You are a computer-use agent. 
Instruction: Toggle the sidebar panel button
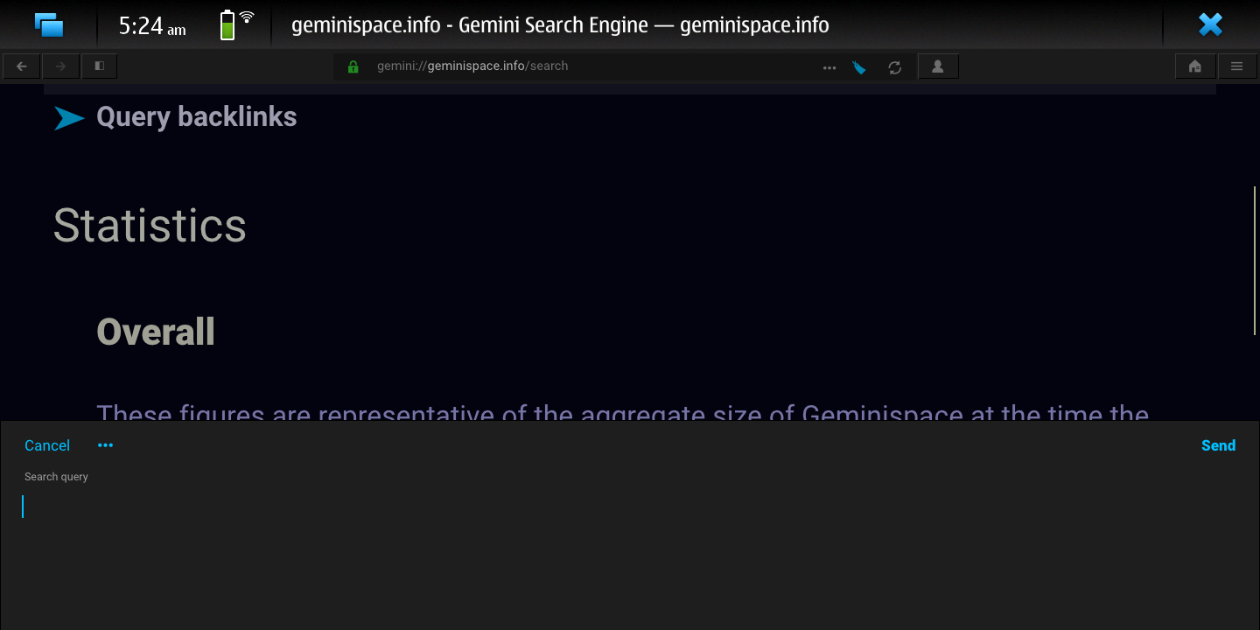click(x=99, y=66)
